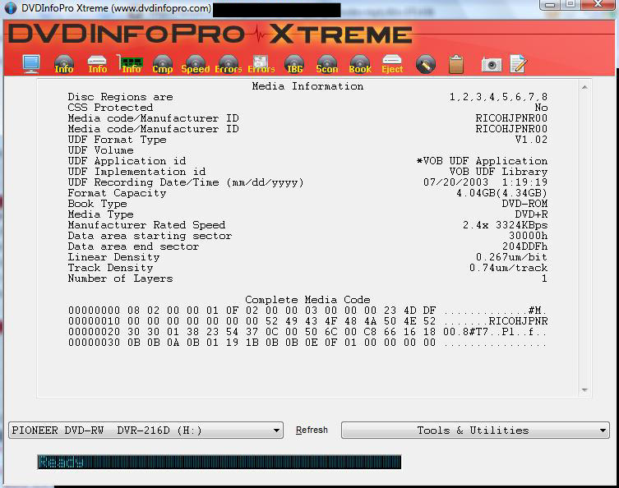Select the 'VOB UDF Library' value
This screenshot has height=488, width=619.
498,172
